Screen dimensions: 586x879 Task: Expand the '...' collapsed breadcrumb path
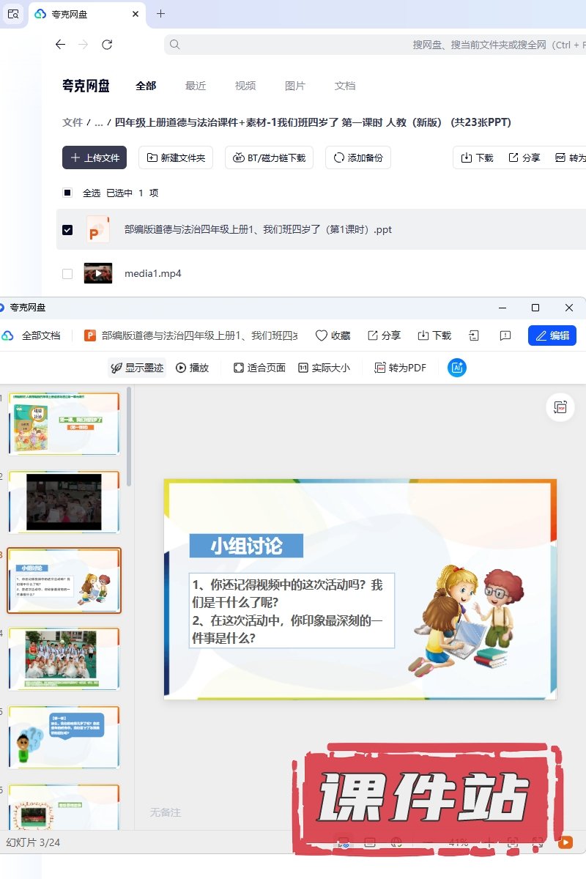click(99, 122)
